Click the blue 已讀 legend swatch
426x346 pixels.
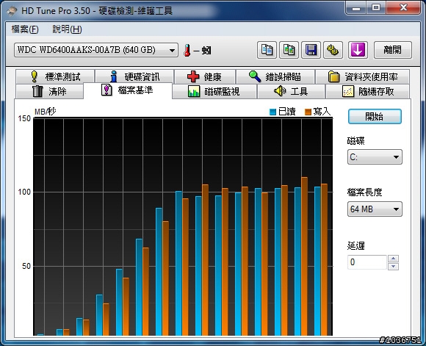(272, 112)
